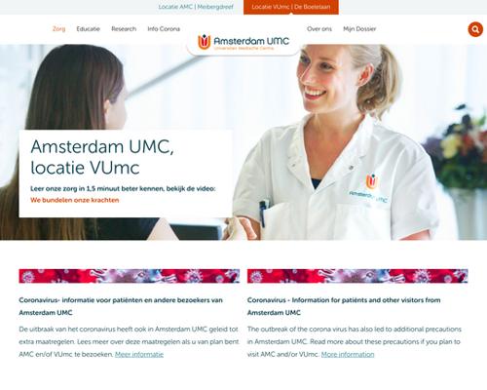Click the Amsterdam UMC logo text

coord(251,41)
